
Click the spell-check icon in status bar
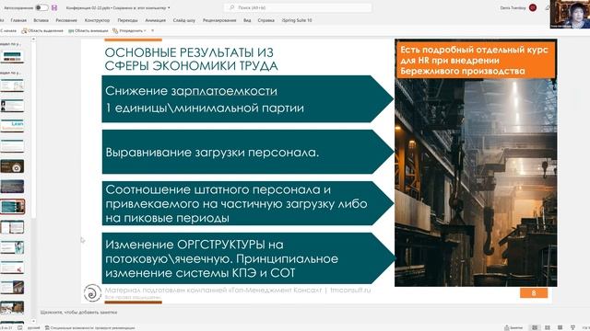click(20, 327)
